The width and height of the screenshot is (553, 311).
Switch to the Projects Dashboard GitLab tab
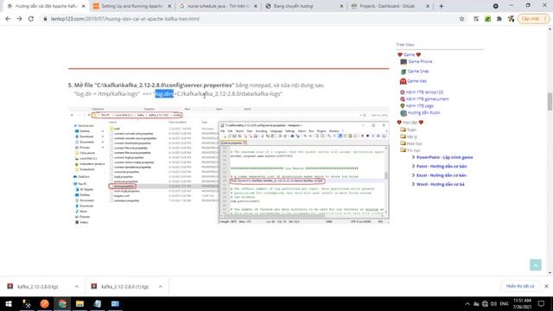tap(390, 6)
